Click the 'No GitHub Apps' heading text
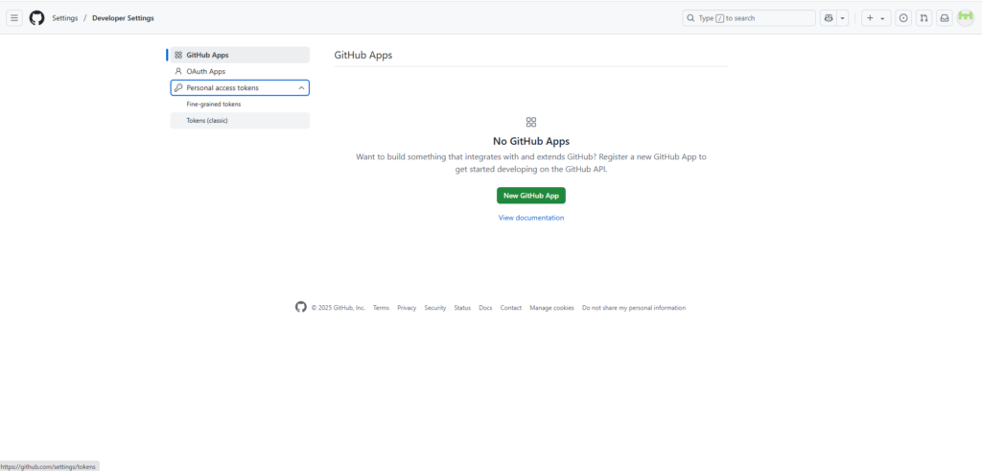Screen dimensions: 982x471 [x=531, y=141]
